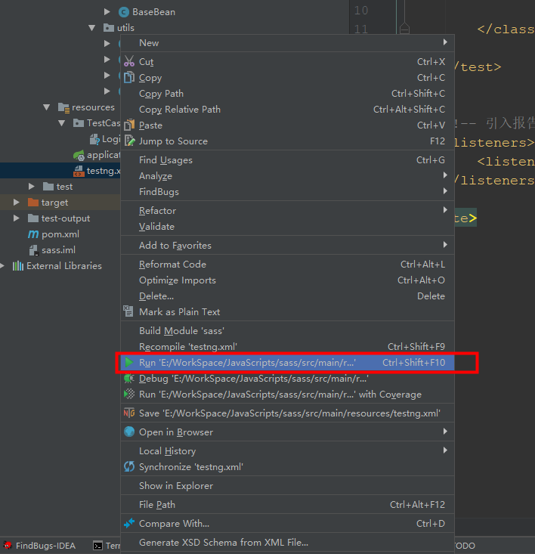Click the listeners tag in editor
The image size is (535, 554).
(x=494, y=142)
